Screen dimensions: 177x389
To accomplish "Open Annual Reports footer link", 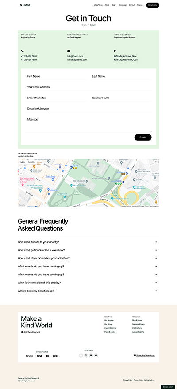I will tap(138, 332).
